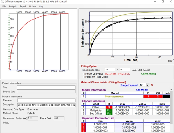Image resolution: width=174 pixels, height=133 pixels.
Task: Open the Option menu
Action: tap(32, 6)
